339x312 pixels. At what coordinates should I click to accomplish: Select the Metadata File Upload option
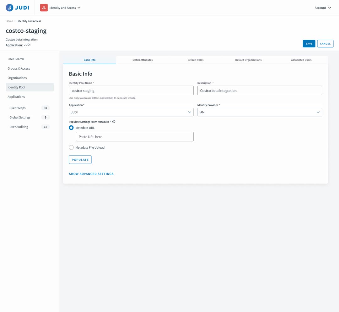pyautogui.click(x=71, y=147)
